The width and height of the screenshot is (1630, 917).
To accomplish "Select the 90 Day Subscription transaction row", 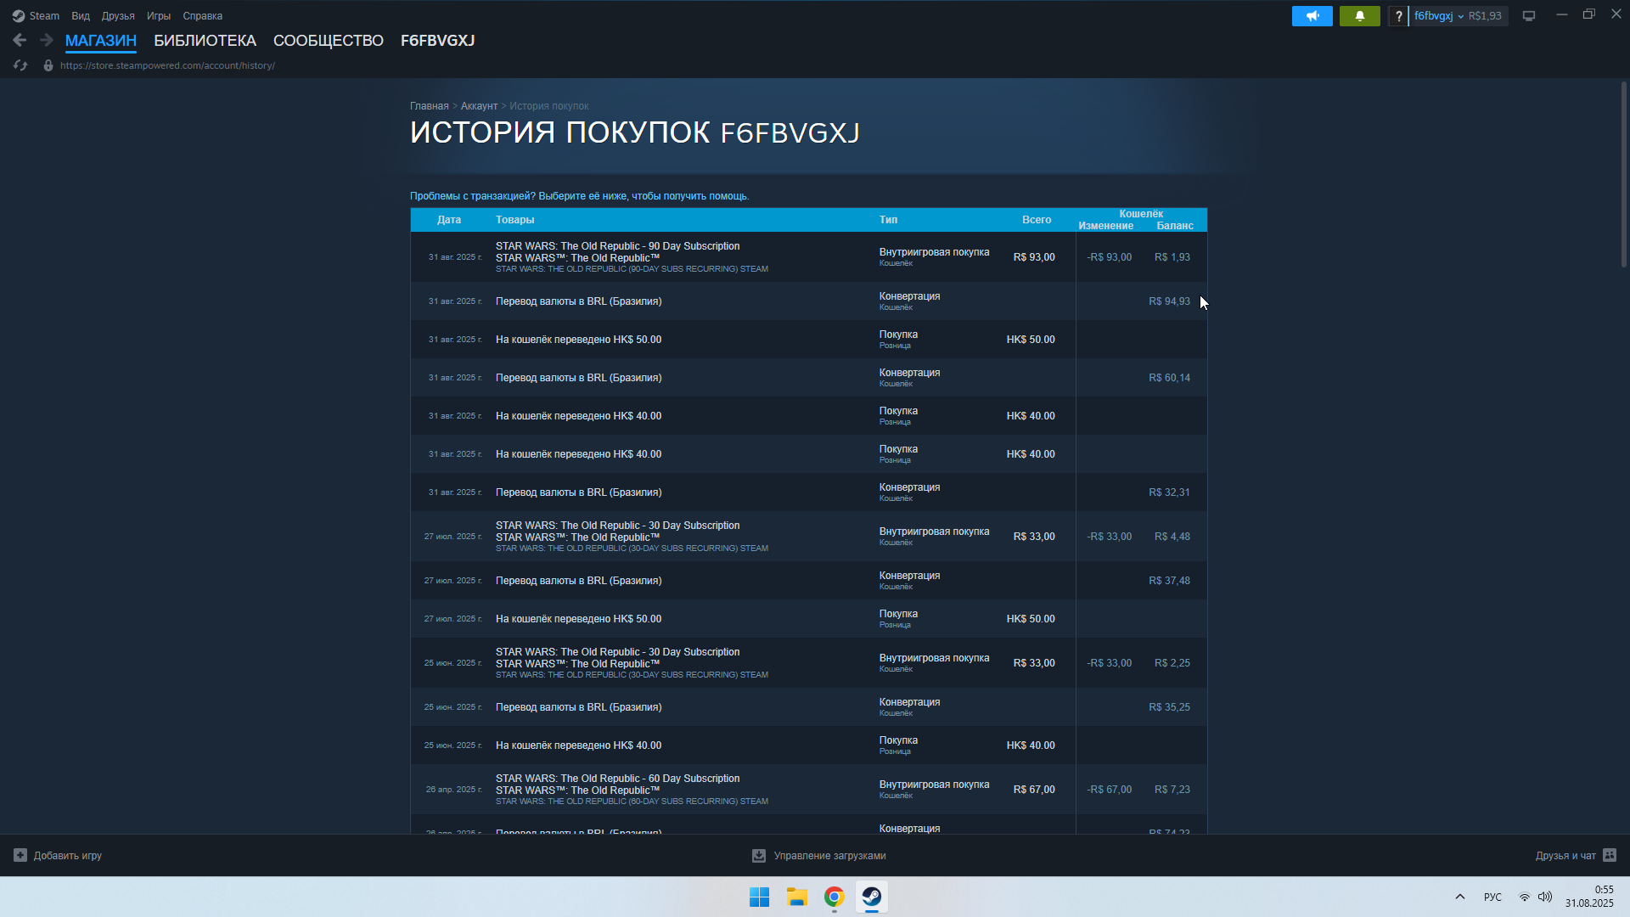I will click(808, 257).
